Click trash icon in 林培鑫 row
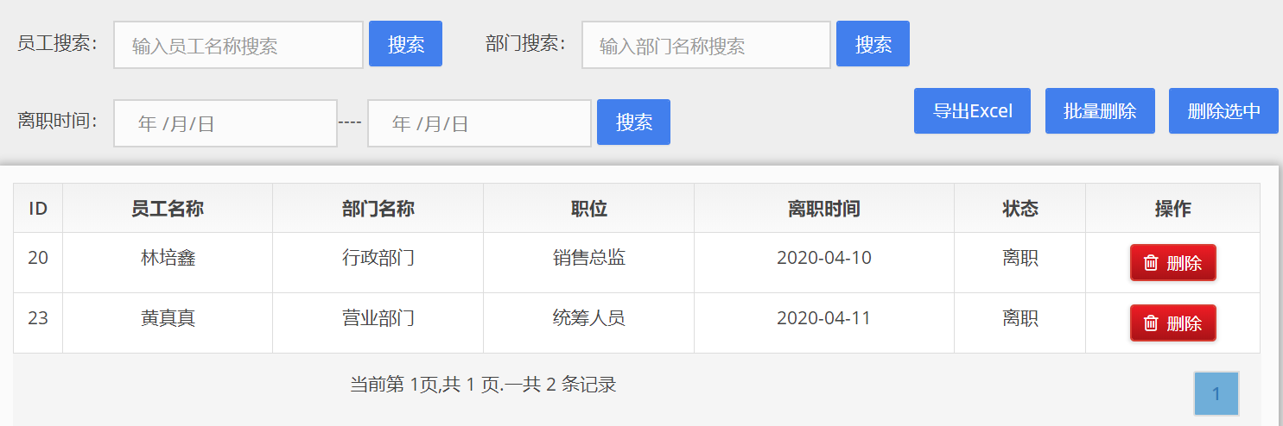Image resolution: width=1283 pixels, height=426 pixels. click(x=1151, y=263)
